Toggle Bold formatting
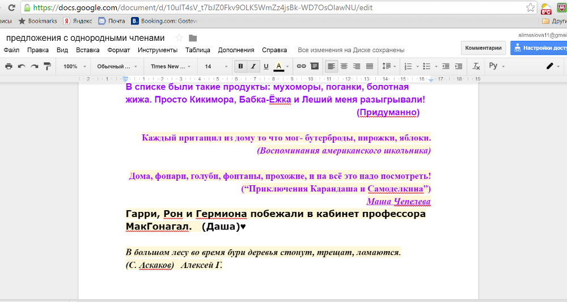The height and width of the screenshot is (302, 567). [240, 66]
